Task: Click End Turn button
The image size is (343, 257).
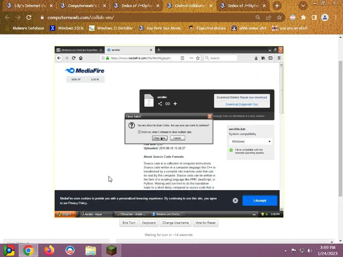Action: pos(129,223)
